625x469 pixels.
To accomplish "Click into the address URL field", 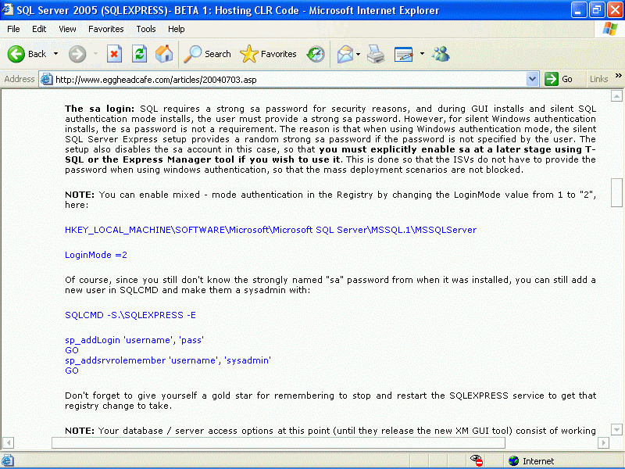I will click(x=289, y=79).
